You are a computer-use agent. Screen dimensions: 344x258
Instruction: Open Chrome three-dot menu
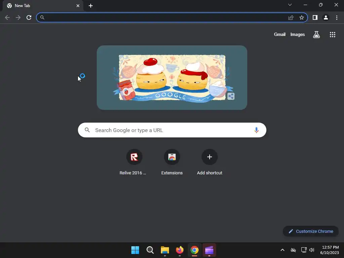[x=337, y=17]
